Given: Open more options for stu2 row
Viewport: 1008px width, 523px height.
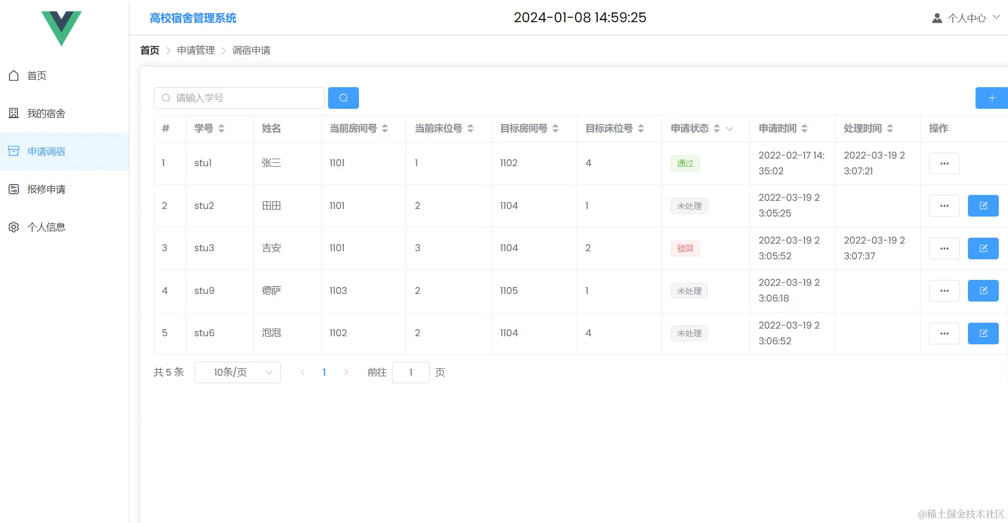Looking at the screenshot, I should (944, 206).
